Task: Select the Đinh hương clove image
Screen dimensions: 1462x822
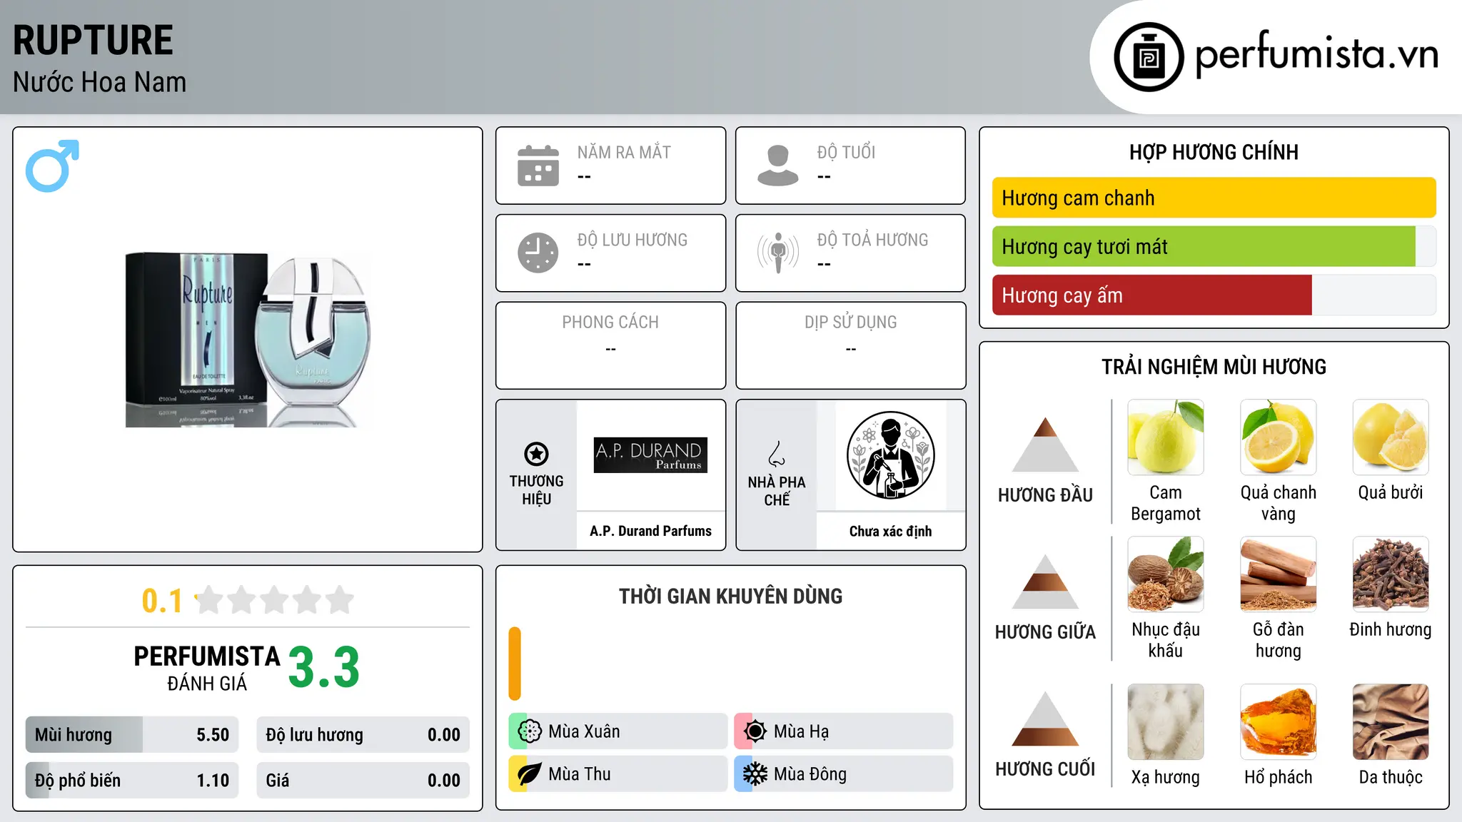Action: pyautogui.click(x=1391, y=574)
